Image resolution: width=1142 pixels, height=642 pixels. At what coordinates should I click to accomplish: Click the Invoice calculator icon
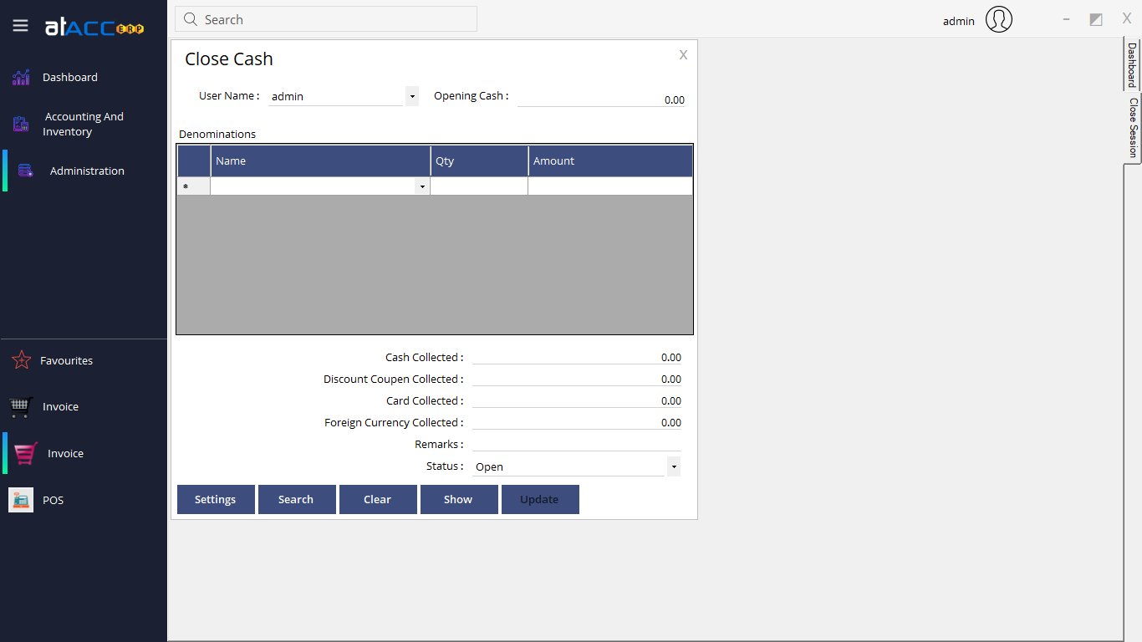point(20,406)
